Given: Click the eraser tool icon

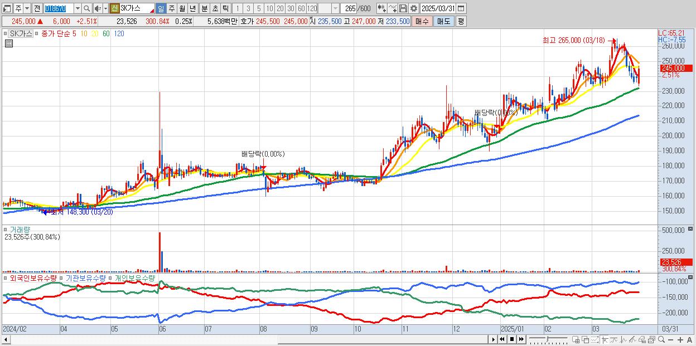Looking at the screenshot, I should (642, 340).
